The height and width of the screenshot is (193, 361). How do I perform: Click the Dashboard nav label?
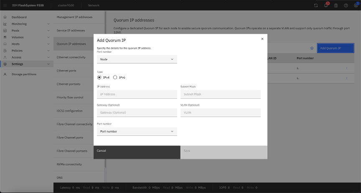[19, 17]
